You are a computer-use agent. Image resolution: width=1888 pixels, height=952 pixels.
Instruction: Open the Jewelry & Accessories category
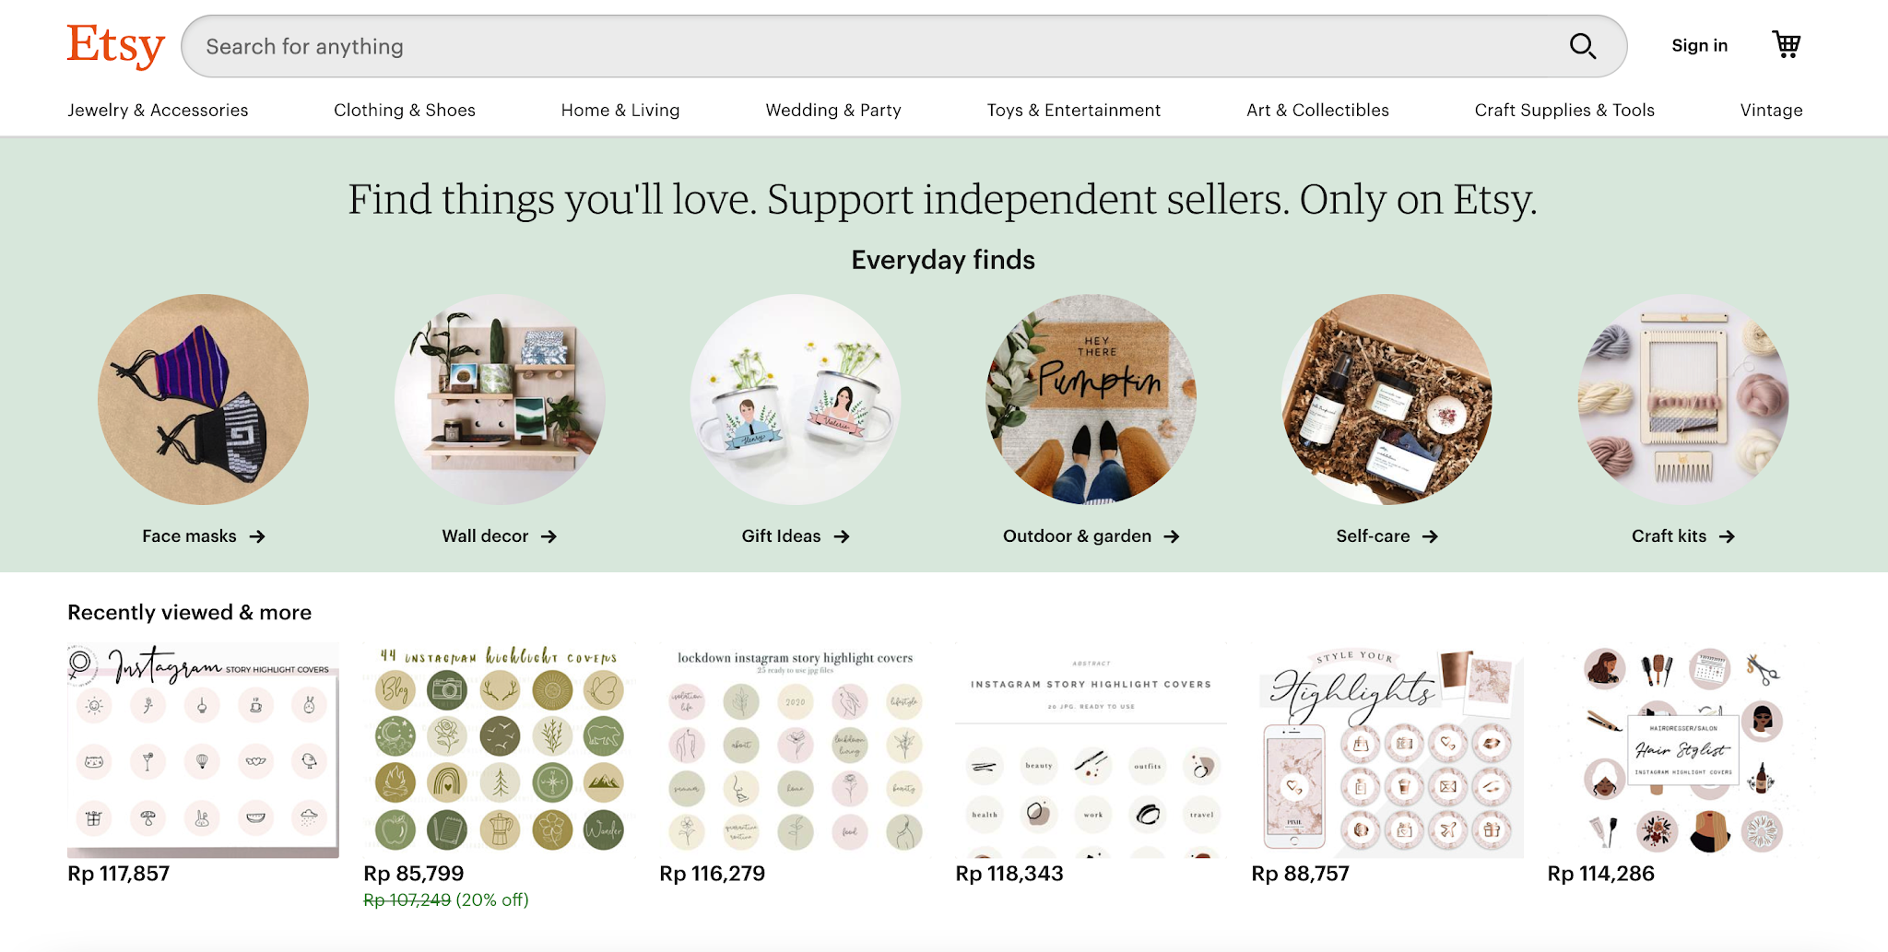(x=157, y=110)
